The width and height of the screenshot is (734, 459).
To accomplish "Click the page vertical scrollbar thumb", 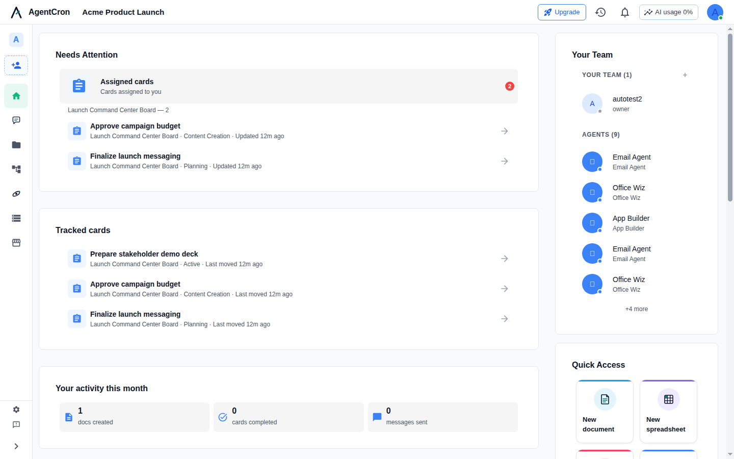I will pyautogui.click(x=730, y=117).
